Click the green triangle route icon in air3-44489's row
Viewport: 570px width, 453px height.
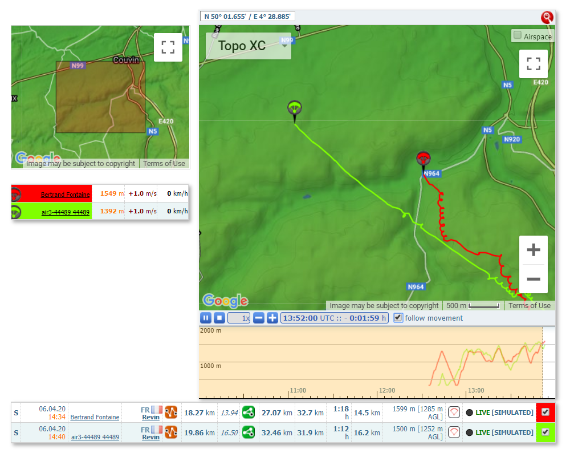click(x=249, y=432)
